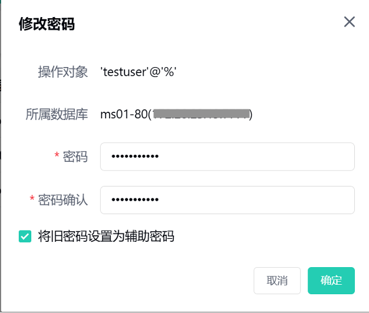This screenshot has width=369, height=313.
Task: Click the 密码确认 field label
Action: pos(63,200)
